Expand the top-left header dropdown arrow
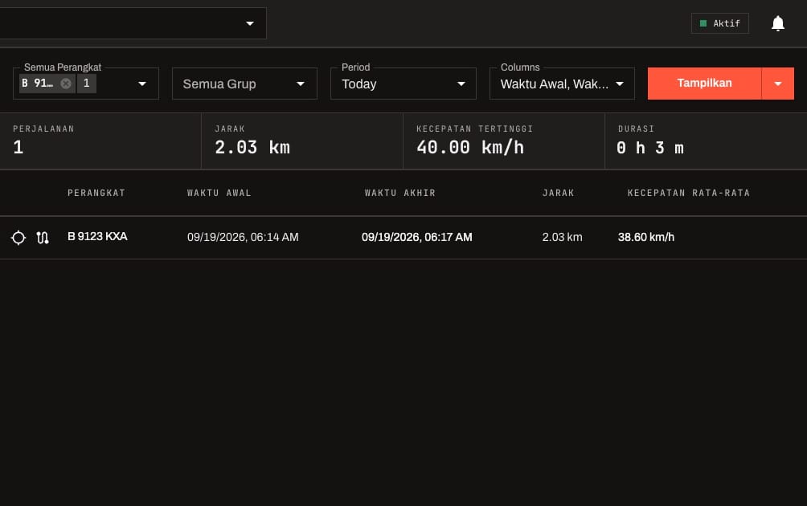 (x=250, y=23)
